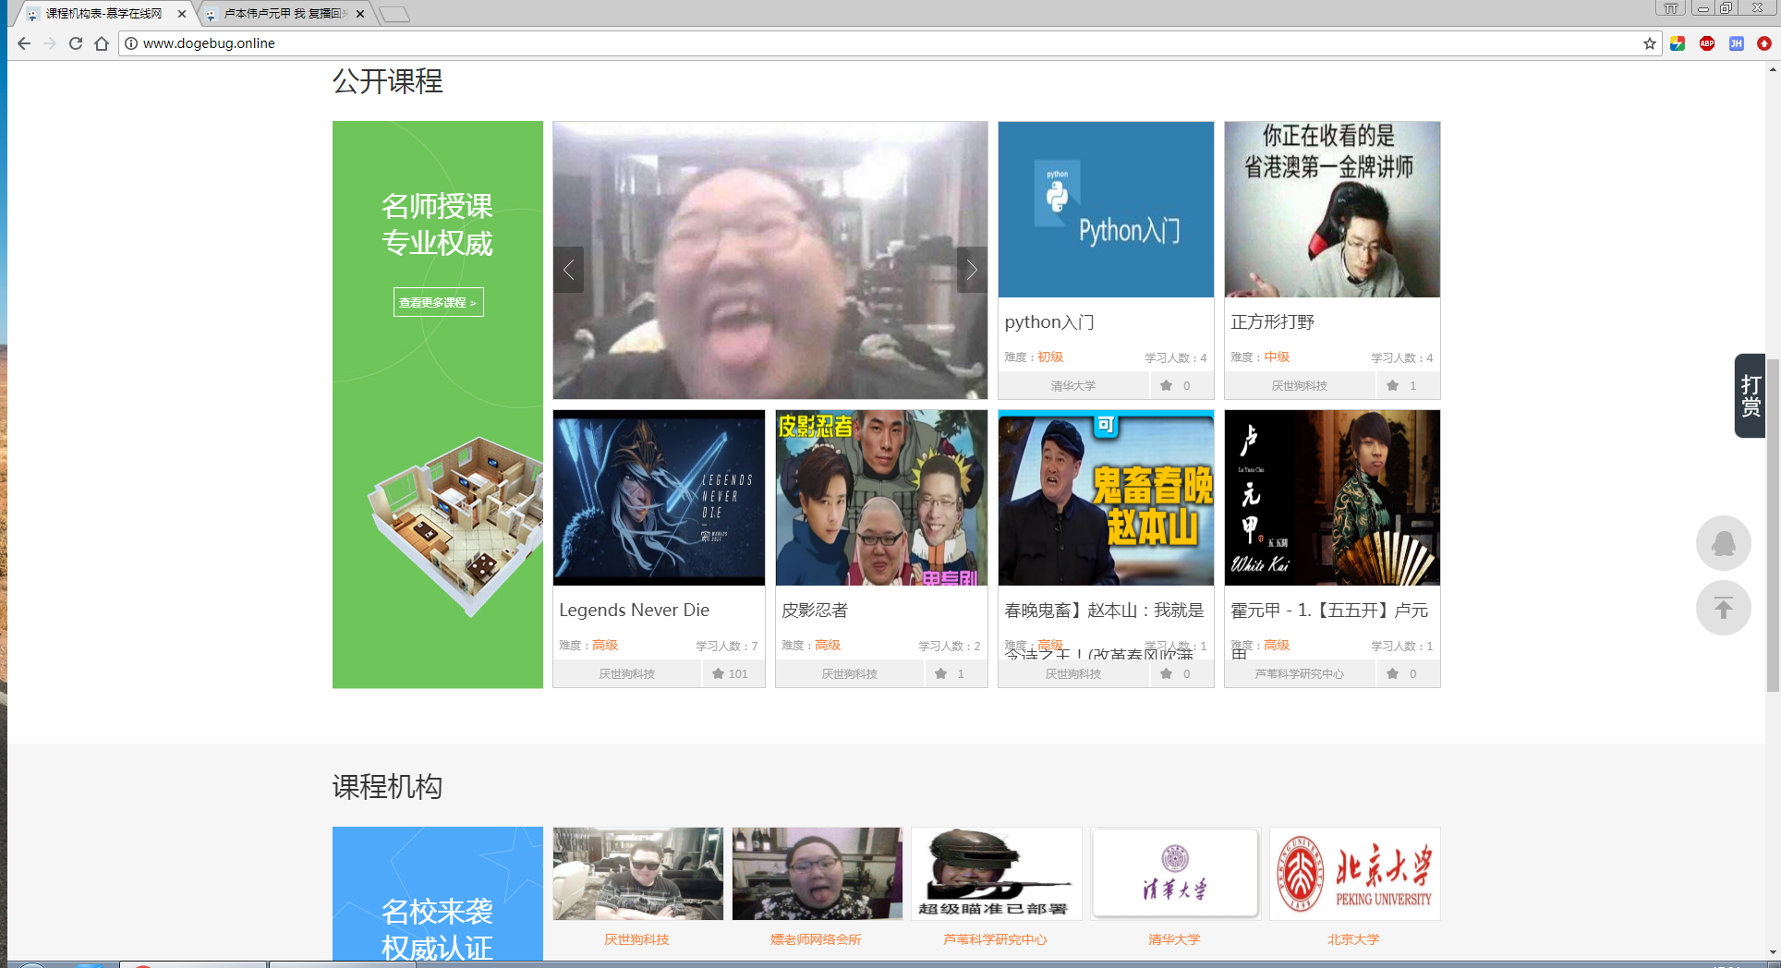
Task: Click the 超级瞄准已部署 organization image
Action: (997, 874)
